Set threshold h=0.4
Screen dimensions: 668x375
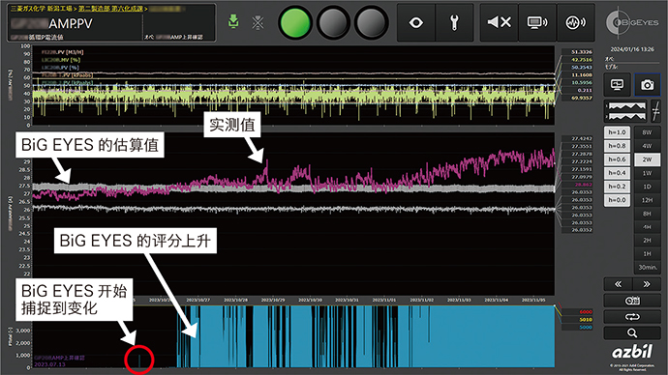point(617,173)
